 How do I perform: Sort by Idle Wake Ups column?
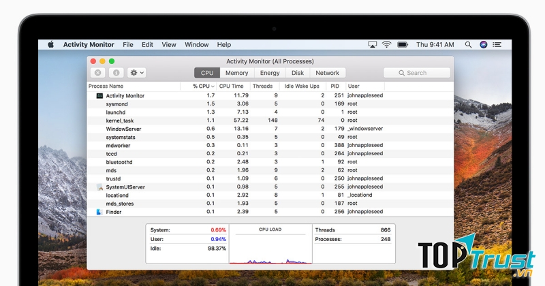pos(302,86)
